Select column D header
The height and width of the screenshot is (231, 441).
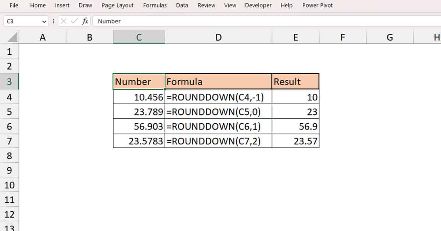pyautogui.click(x=218, y=37)
